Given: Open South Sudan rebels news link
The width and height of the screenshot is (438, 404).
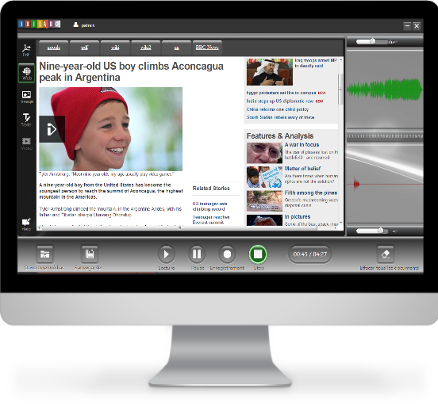Looking at the screenshot, I should point(280,117).
